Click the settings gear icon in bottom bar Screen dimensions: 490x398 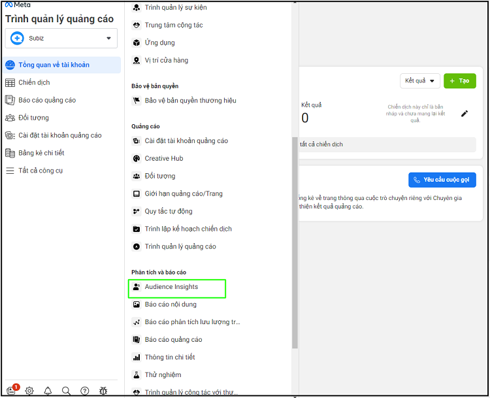point(29,391)
